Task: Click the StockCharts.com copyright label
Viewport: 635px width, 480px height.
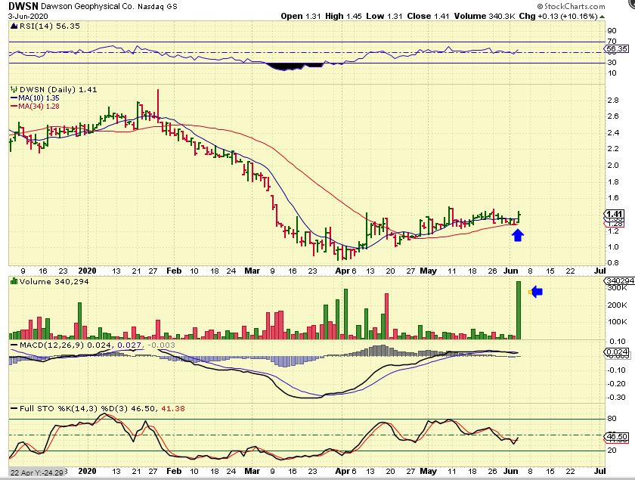Action: pyautogui.click(x=571, y=6)
